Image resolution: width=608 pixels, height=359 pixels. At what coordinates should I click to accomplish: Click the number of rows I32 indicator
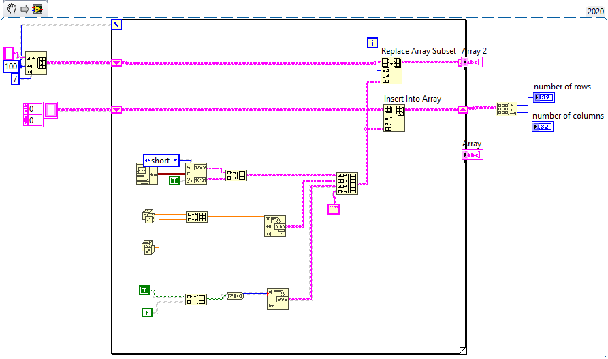coord(543,97)
